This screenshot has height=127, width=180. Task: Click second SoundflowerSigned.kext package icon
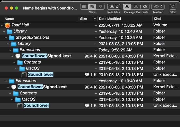(14, 87)
